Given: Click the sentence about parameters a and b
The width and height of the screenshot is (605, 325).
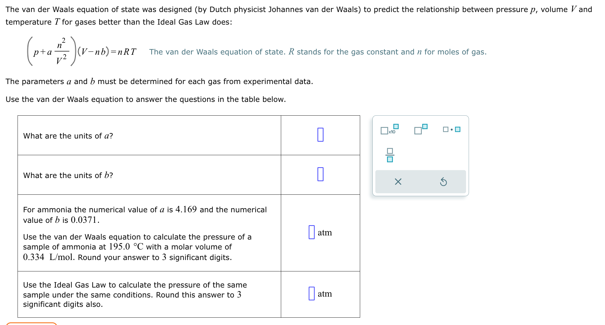Looking at the screenshot, I should [x=159, y=81].
